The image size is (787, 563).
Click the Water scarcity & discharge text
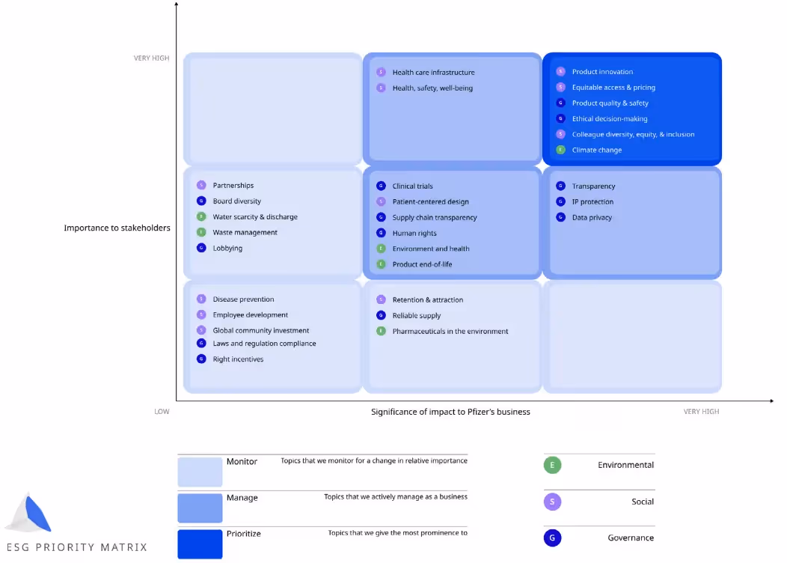tap(255, 216)
